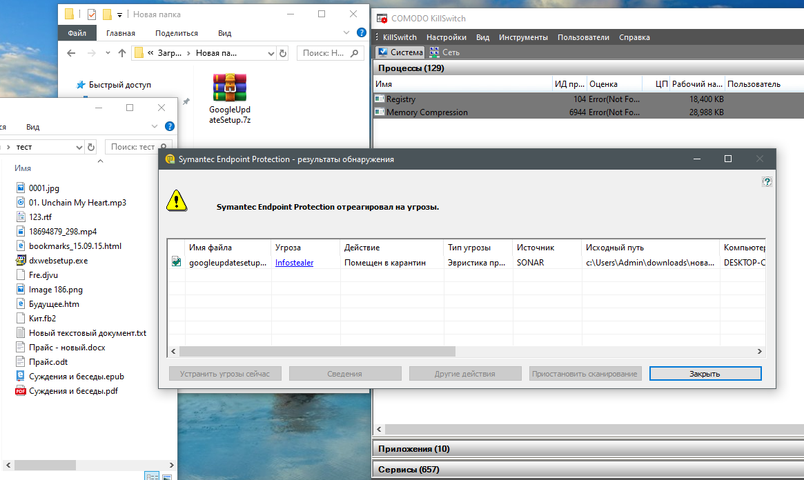804x480 pixels.
Task: Expand ribbon chevron in Новая папка window
Action: click(x=346, y=33)
